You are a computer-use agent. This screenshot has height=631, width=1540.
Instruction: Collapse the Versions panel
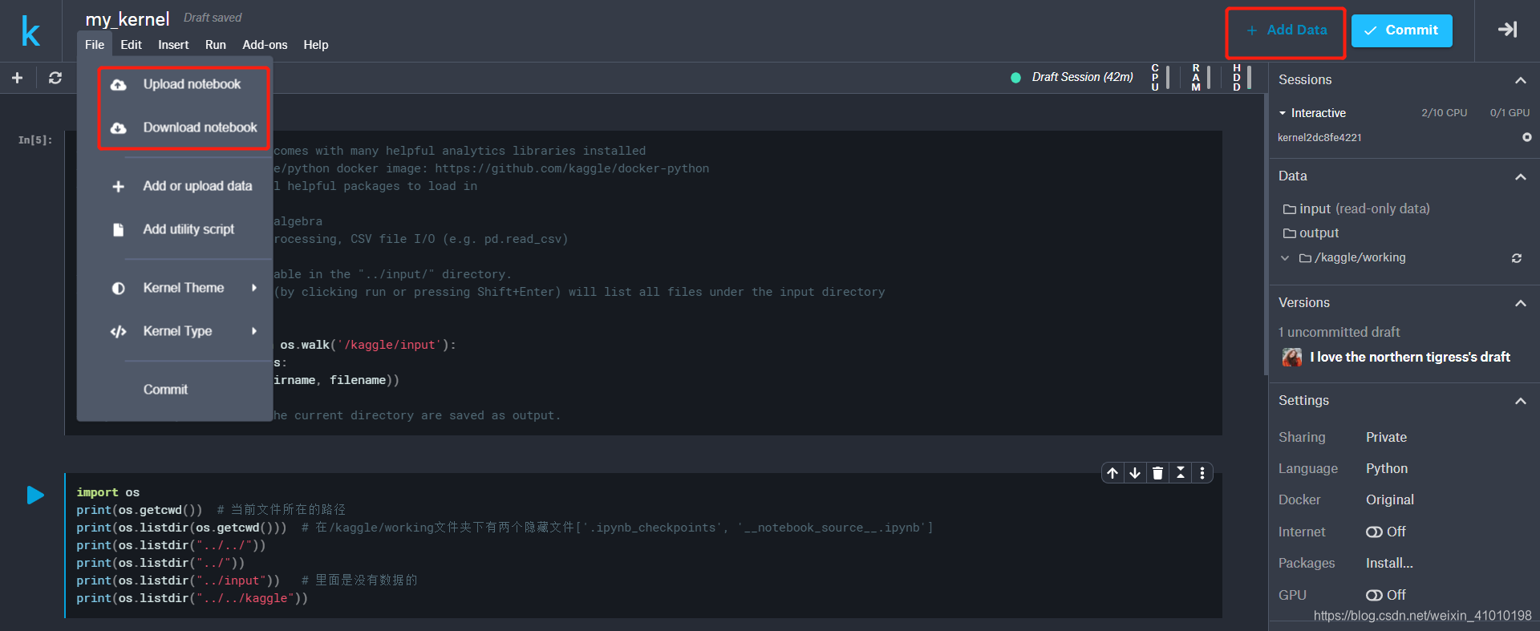coord(1520,303)
